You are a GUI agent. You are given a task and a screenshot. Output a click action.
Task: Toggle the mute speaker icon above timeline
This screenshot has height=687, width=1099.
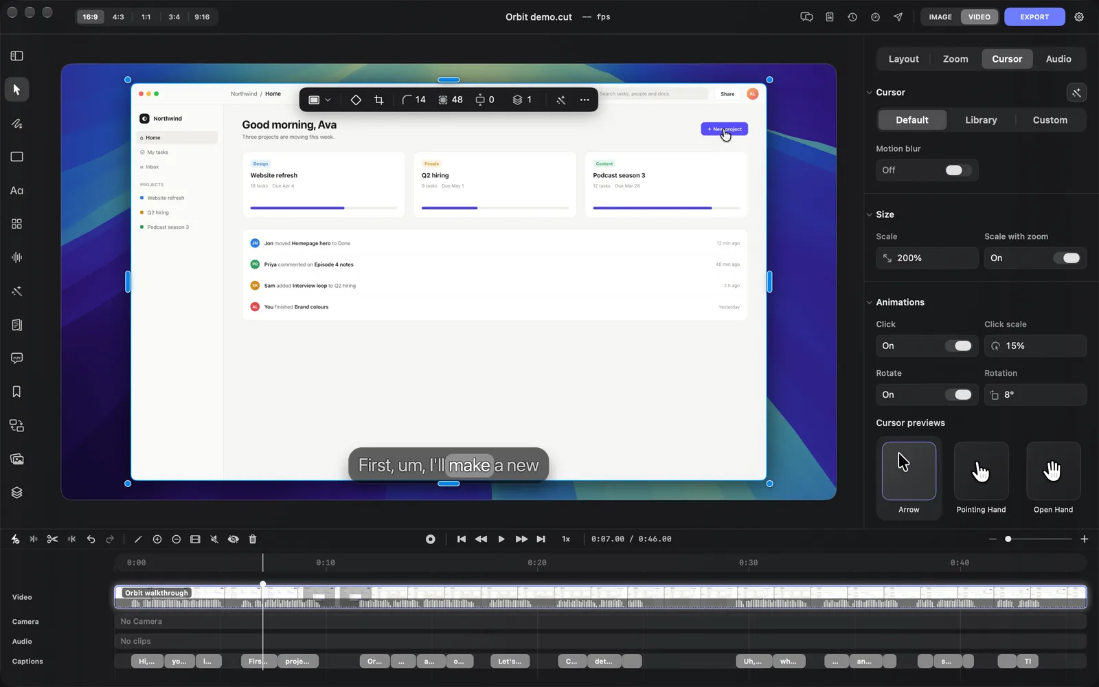(214, 539)
